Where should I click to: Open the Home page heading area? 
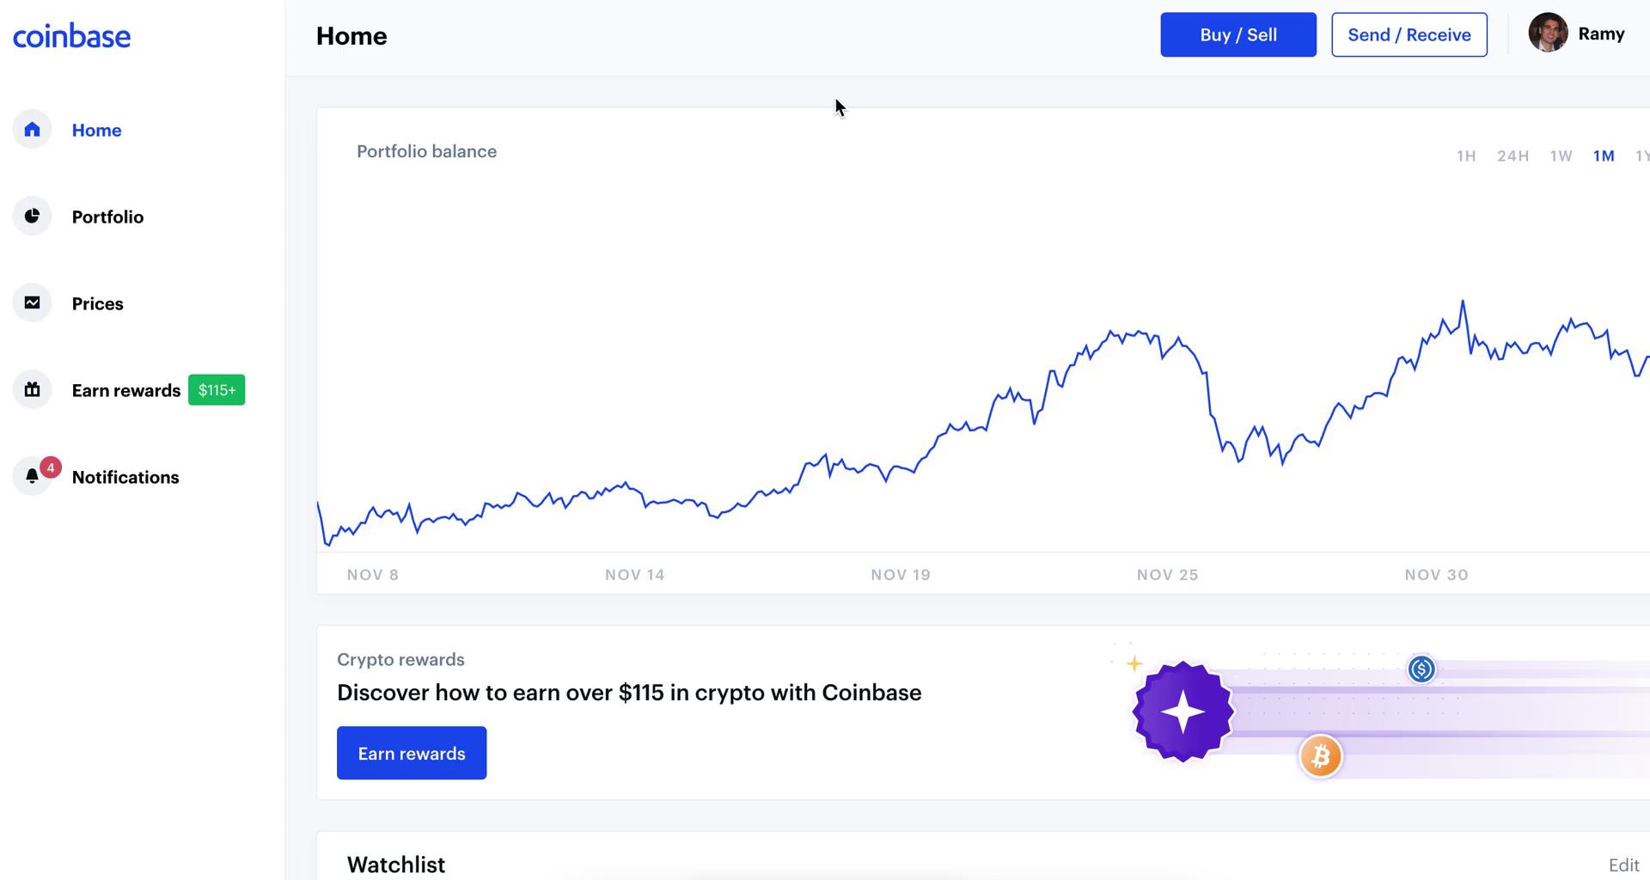click(x=351, y=35)
